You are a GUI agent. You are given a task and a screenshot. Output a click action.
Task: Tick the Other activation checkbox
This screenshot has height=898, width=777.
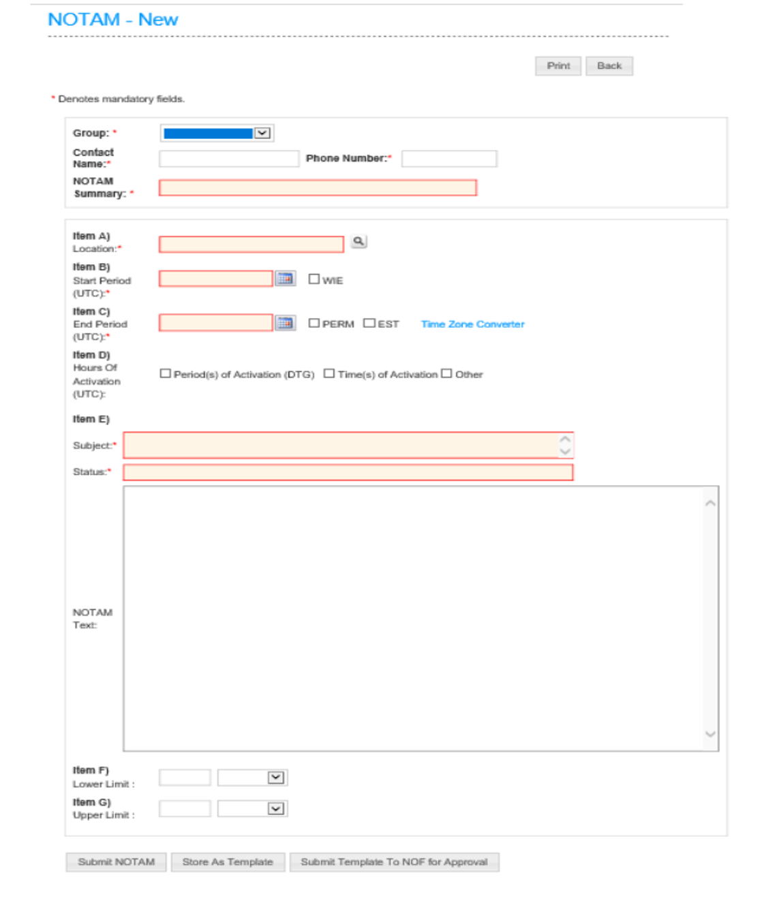pos(446,373)
